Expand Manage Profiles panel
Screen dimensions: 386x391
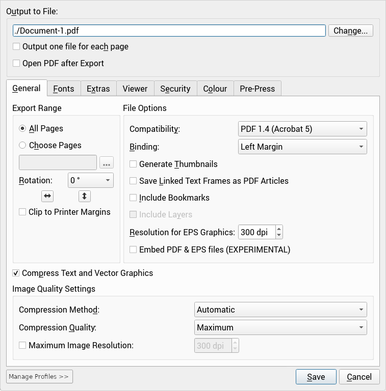(39, 377)
